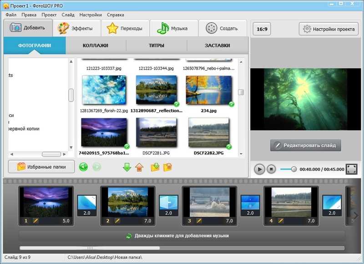Click file name 1265078796_nebo-i-palma
This screenshot has height=264, width=364.
point(208,68)
